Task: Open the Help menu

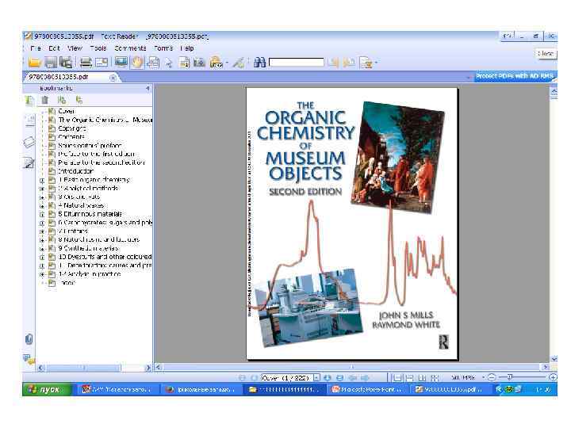Action: click(x=187, y=48)
